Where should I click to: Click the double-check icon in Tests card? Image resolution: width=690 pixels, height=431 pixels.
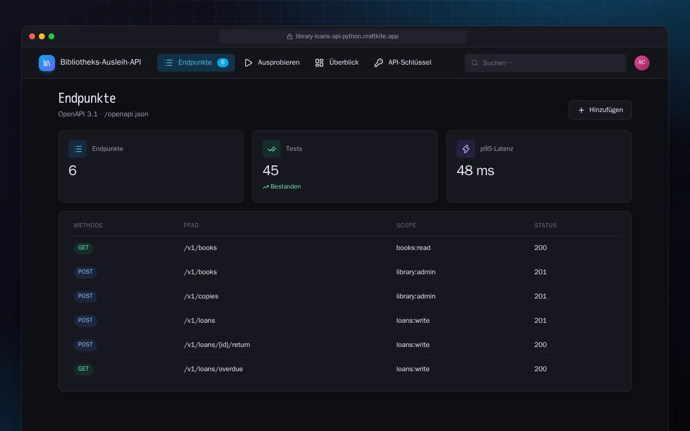(x=272, y=149)
